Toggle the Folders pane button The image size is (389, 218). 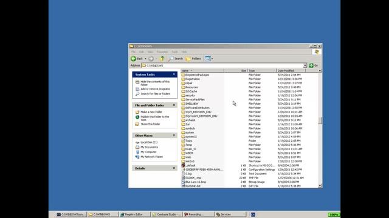(193, 59)
